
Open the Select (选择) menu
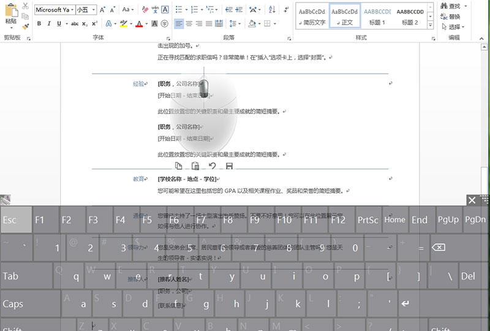pos(453,27)
